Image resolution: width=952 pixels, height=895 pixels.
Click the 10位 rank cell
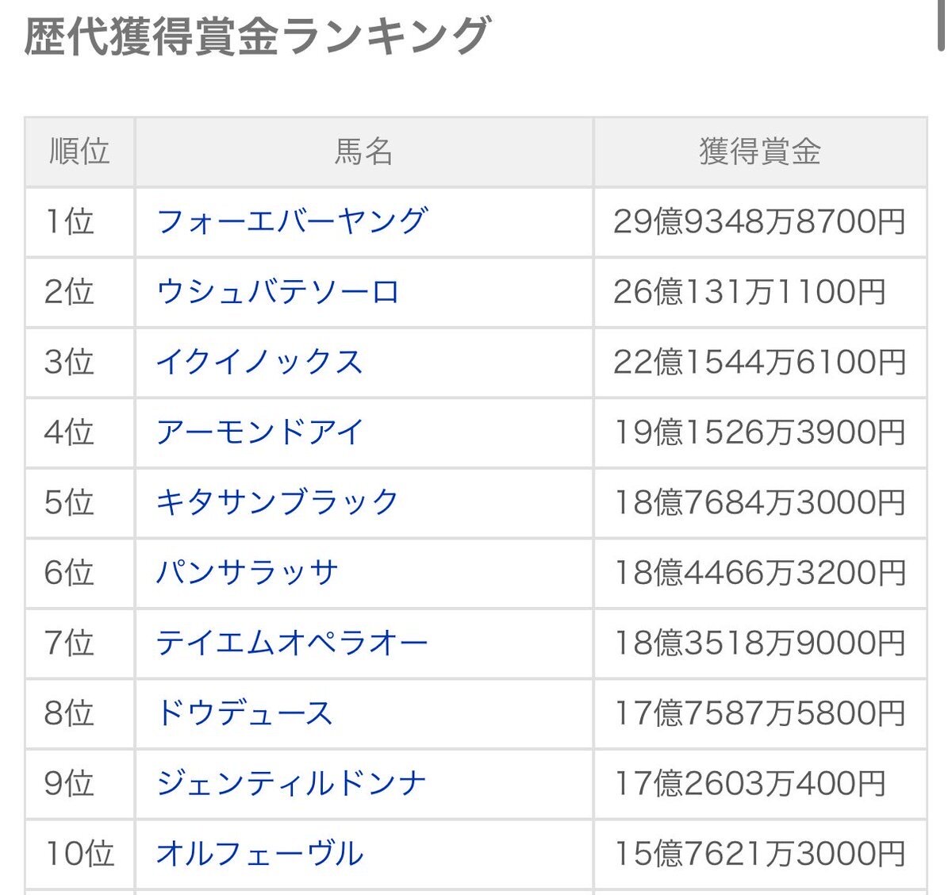pos(79,854)
